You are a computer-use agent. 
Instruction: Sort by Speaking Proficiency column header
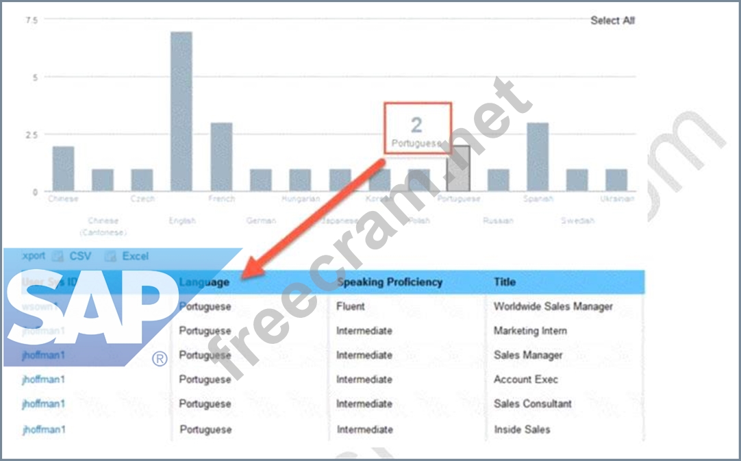click(x=390, y=282)
